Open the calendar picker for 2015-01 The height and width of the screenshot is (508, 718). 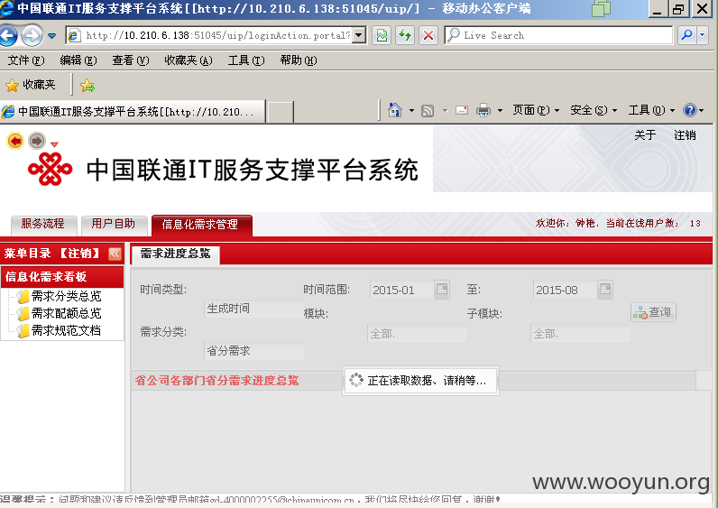[442, 290]
